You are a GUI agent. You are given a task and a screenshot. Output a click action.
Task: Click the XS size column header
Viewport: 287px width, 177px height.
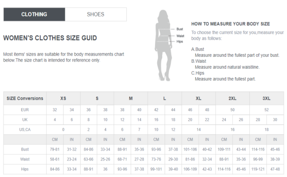(x=63, y=98)
